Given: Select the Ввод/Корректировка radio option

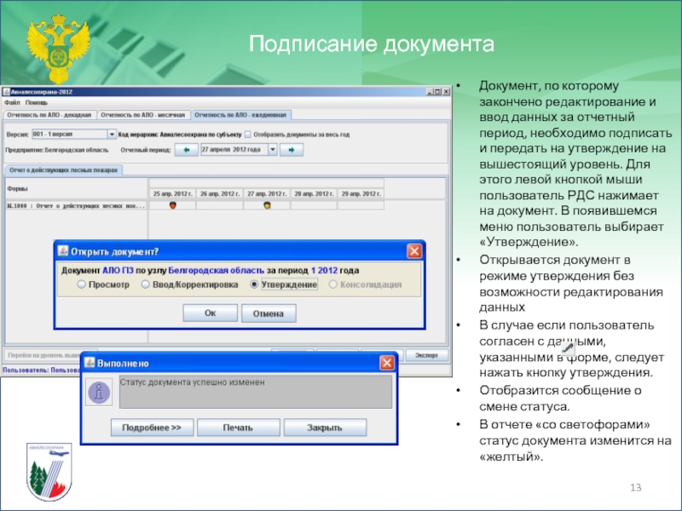Looking at the screenshot, I should [x=147, y=284].
